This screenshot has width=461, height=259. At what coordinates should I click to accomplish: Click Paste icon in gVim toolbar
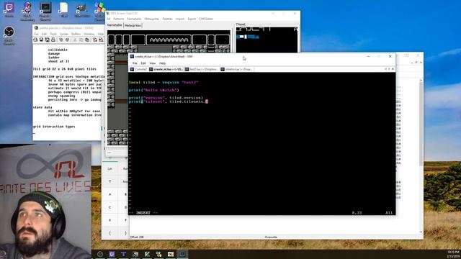(87, 40)
